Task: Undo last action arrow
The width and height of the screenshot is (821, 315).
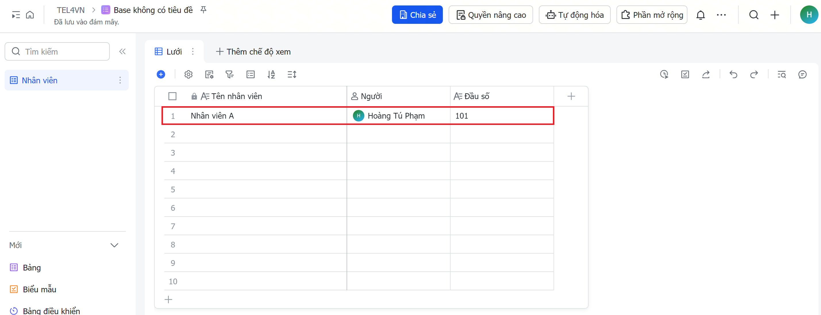Action: pos(733,75)
